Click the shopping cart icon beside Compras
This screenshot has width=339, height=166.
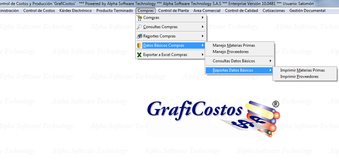coord(140,18)
